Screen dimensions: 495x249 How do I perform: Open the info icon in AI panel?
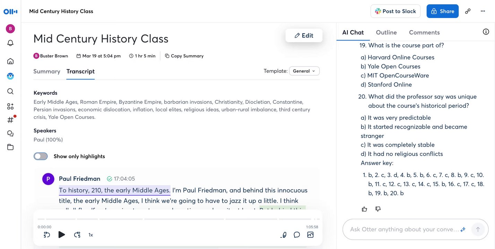pyautogui.click(x=486, y=32)
